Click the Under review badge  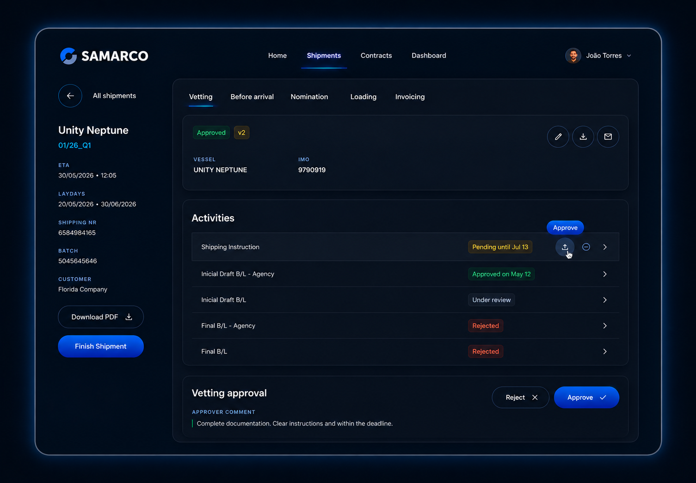(x=491, y=300)
